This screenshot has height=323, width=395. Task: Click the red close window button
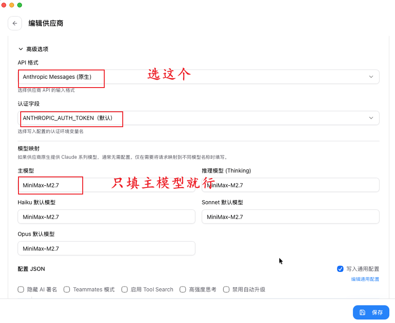4,5
